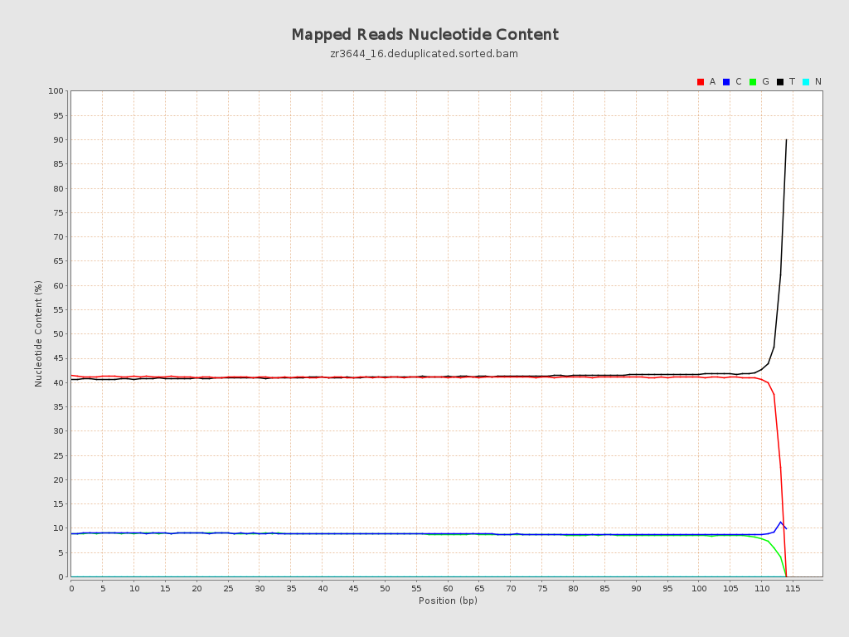
Task: Click the 60 tick on x-axis
Action: (448, 588)
